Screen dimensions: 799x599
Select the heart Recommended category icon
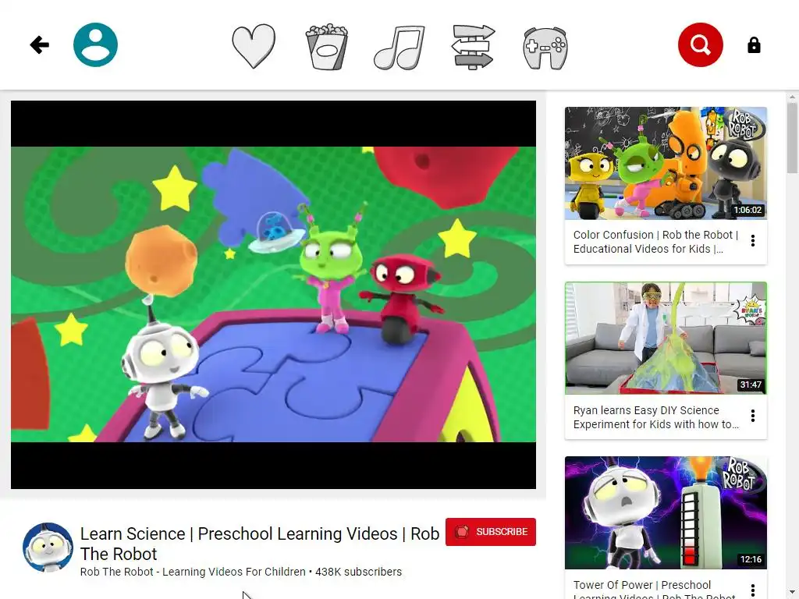254,46
